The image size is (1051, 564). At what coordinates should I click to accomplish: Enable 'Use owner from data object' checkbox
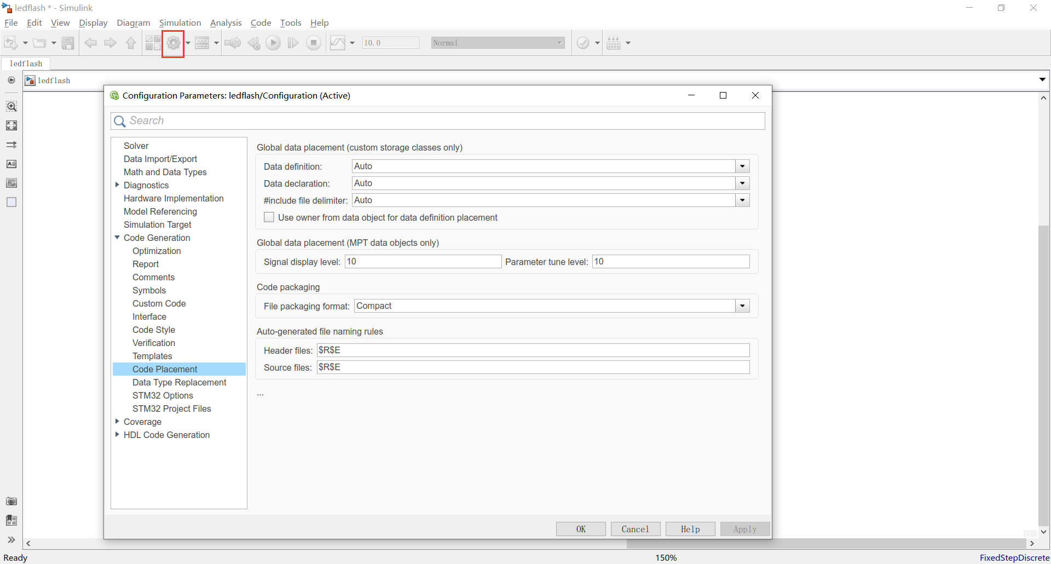coord(269,217)
